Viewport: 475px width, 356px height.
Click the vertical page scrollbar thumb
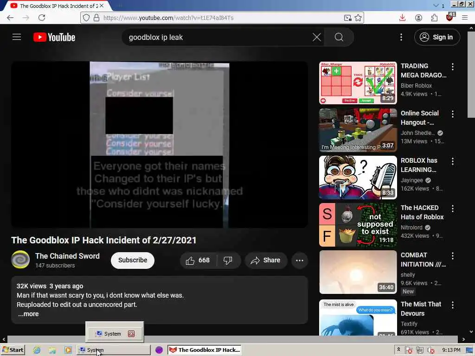point(471,75)
